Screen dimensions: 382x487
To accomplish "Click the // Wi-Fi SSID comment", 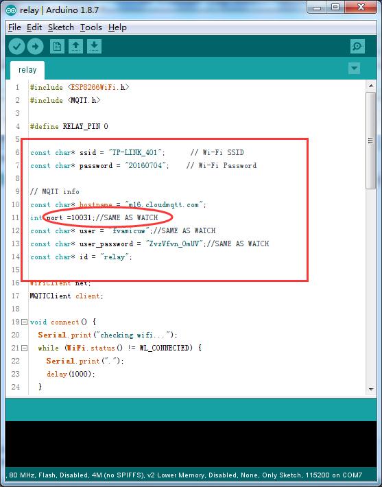I will coord(217,152).
